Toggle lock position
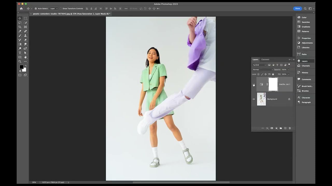The width and height of the screenshot is (332, 186). pos(266,74)
